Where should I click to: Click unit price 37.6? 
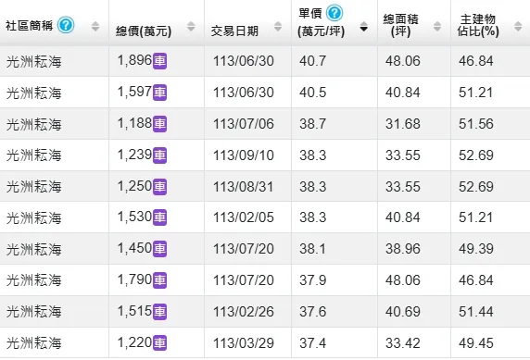point(312,312)
